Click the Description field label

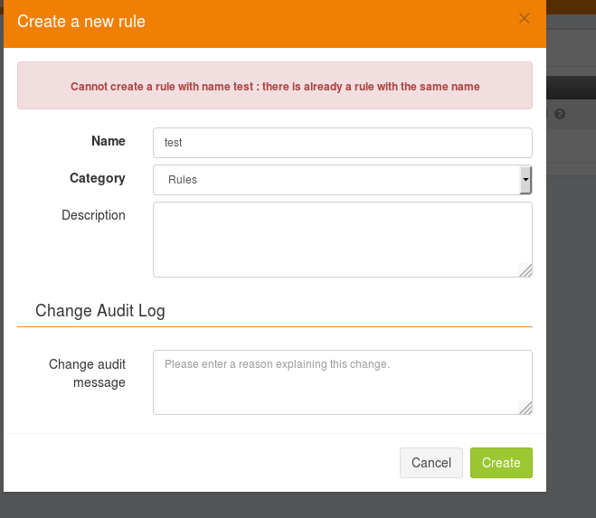pos(93,215)
